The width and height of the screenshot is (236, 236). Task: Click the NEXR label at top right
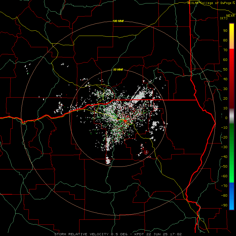[x=230, y=16]
